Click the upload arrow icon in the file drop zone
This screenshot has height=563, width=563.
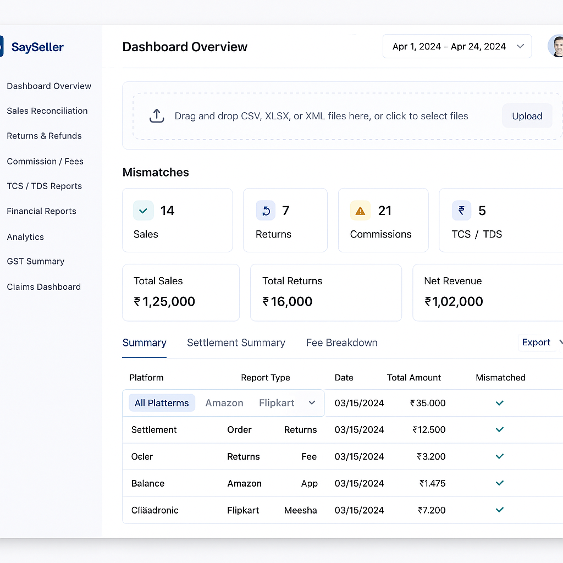click(x=157, y=115)
